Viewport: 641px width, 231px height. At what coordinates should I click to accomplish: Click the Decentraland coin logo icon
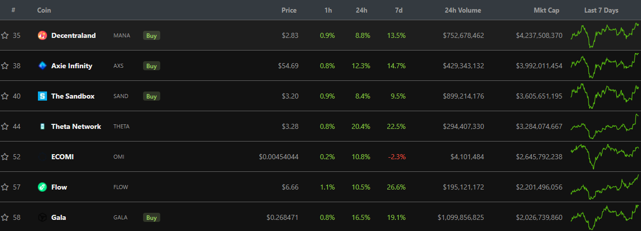pos(42,35)
